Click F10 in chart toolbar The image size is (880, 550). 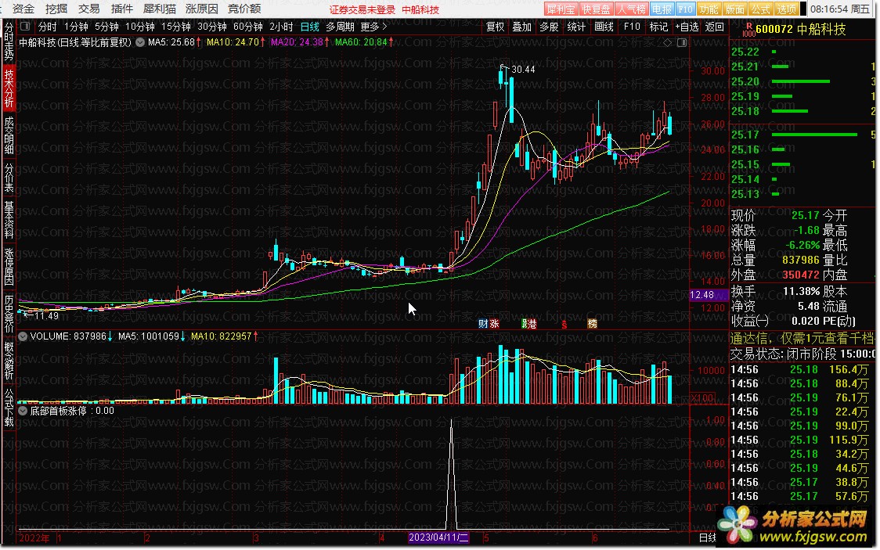pyautogui.click(x=632, y=27)
